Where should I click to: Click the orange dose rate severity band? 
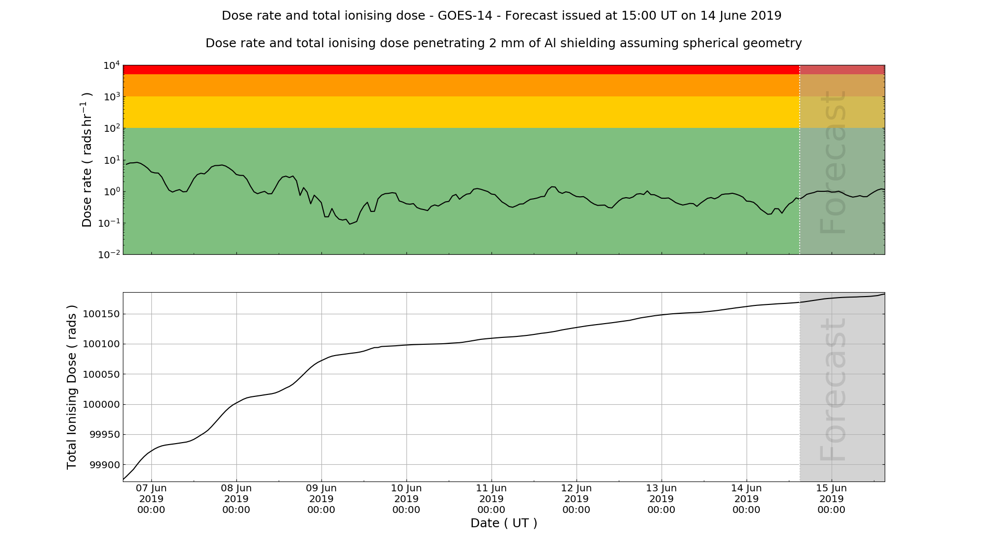coord(461,85)
